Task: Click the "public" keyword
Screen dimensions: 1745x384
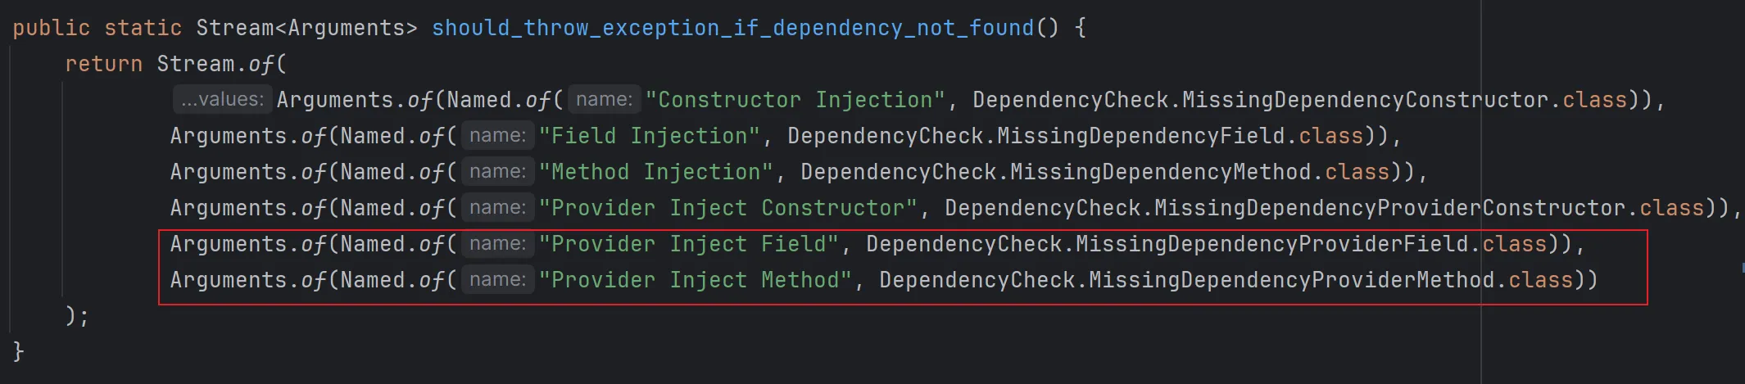Action: tap(51, 28)
